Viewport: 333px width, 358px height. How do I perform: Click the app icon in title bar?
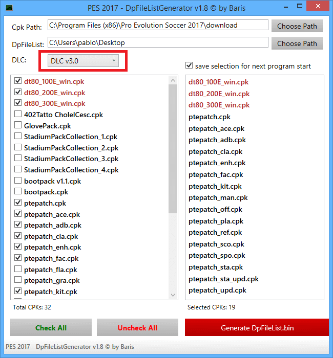9,8
